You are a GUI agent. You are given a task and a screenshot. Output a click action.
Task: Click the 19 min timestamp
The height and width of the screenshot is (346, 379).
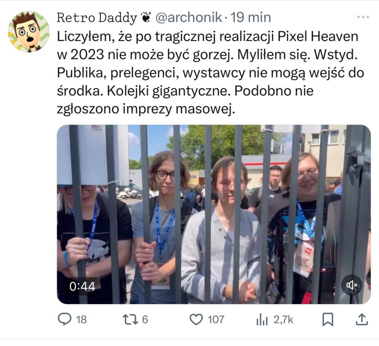coord(251,18)
